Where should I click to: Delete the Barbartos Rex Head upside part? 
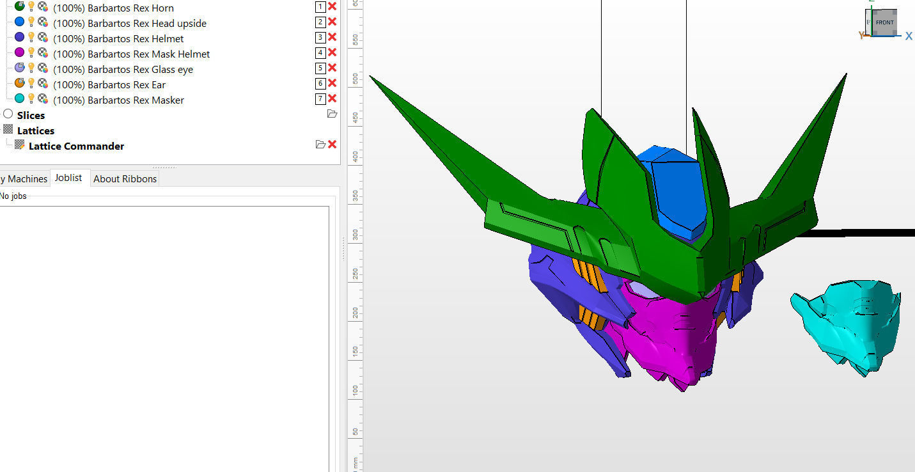tap(332, 22)
